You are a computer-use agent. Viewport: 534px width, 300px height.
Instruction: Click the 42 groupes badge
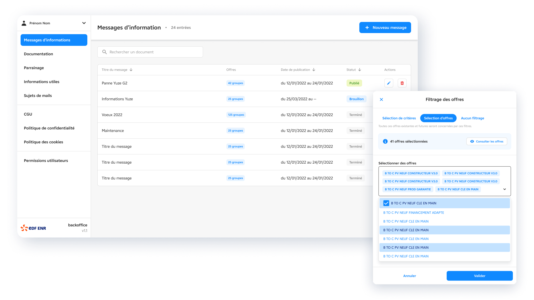[236, 83]
